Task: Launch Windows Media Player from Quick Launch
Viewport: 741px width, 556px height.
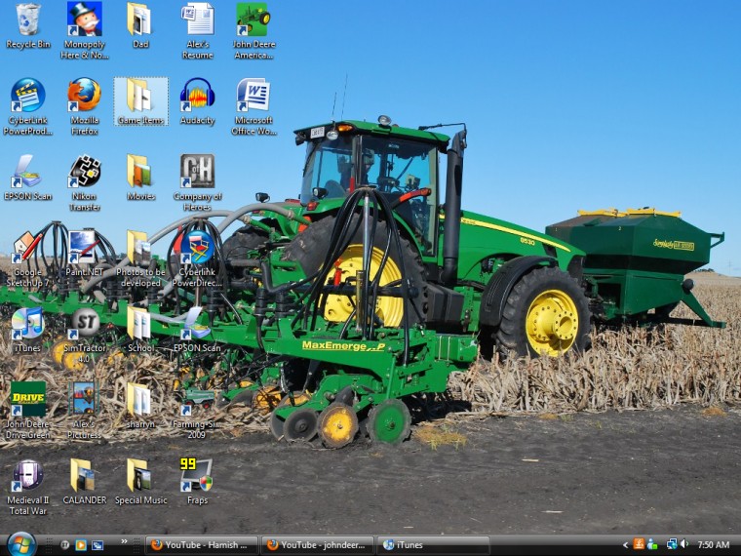Action: click(81, 545)
